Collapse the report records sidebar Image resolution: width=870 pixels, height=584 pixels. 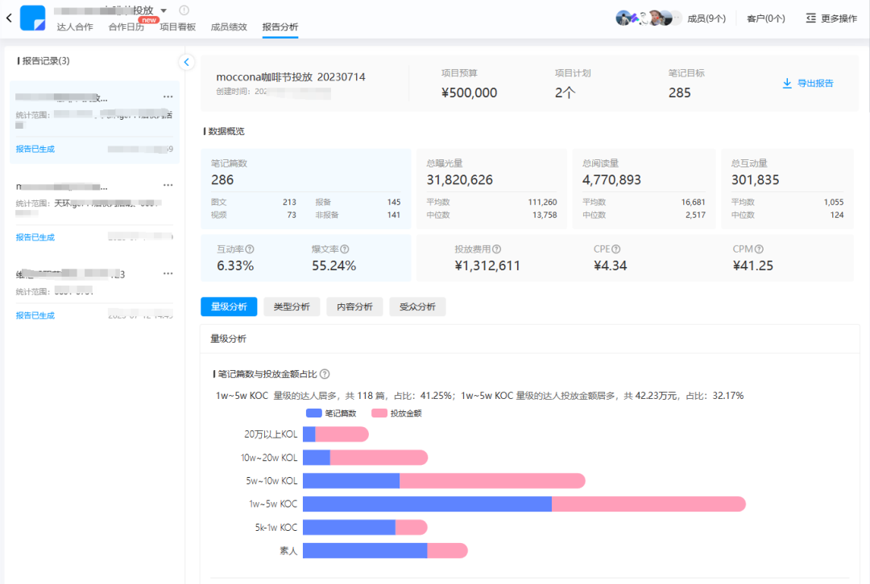tap(186, 62)
